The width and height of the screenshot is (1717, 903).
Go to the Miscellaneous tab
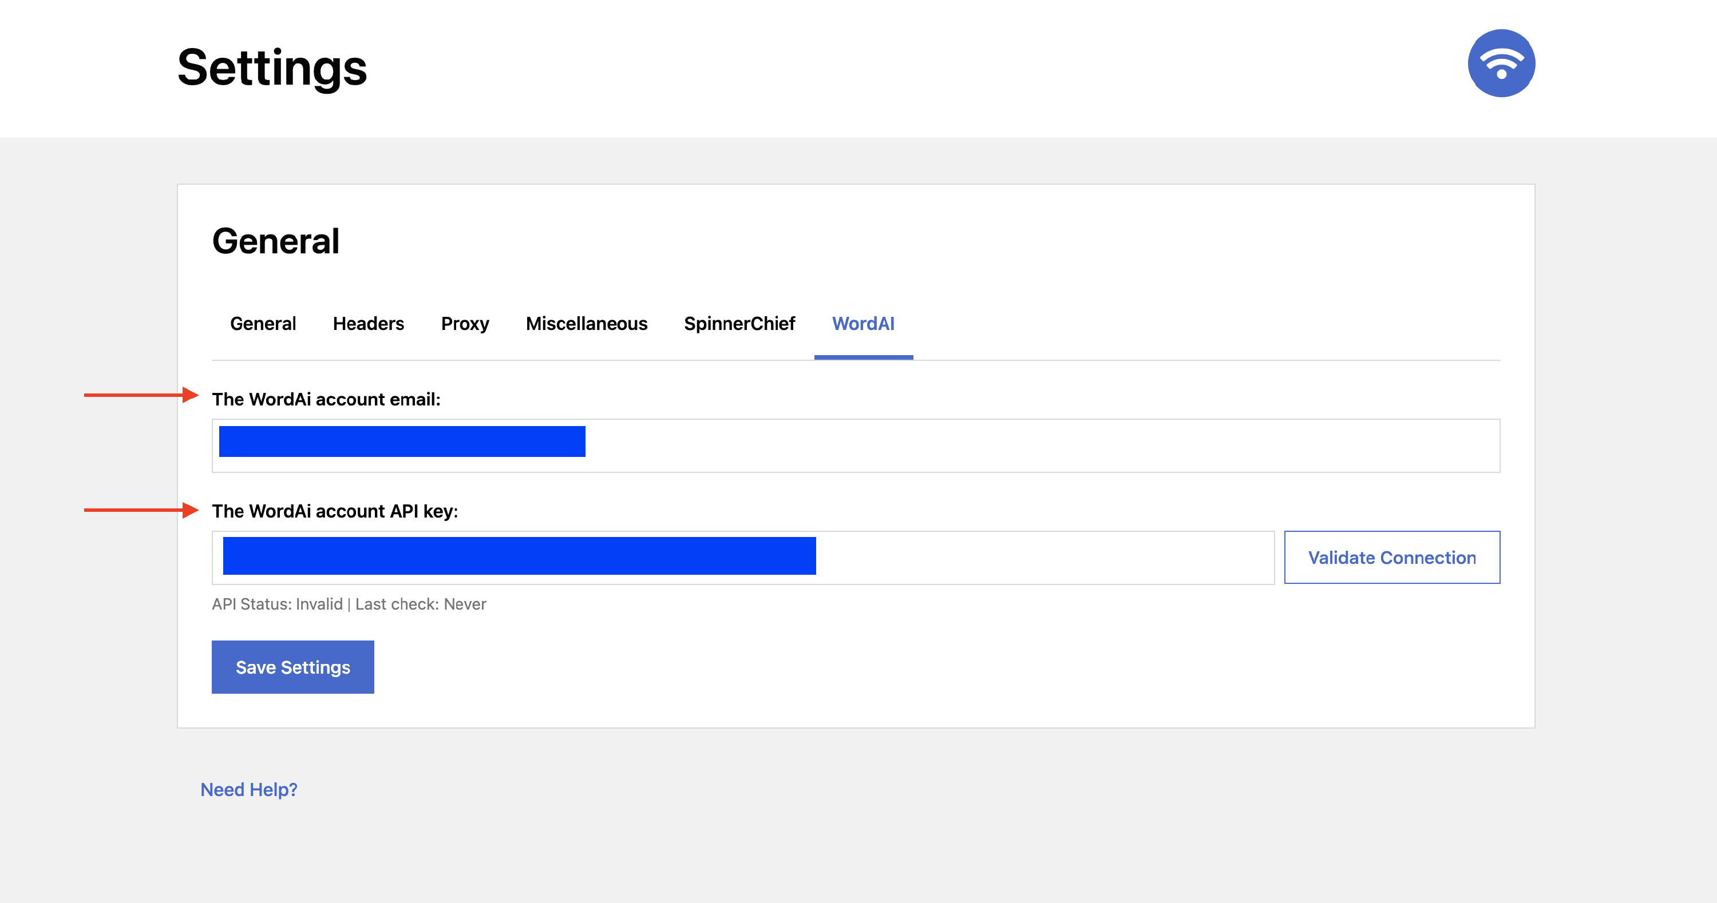(x=586, y=324)
